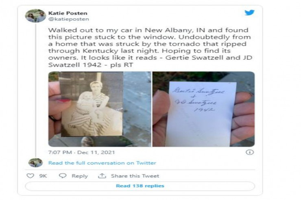Like the tweet with heart icon
This screenshot has width=301, height=200.
point(30,176)
